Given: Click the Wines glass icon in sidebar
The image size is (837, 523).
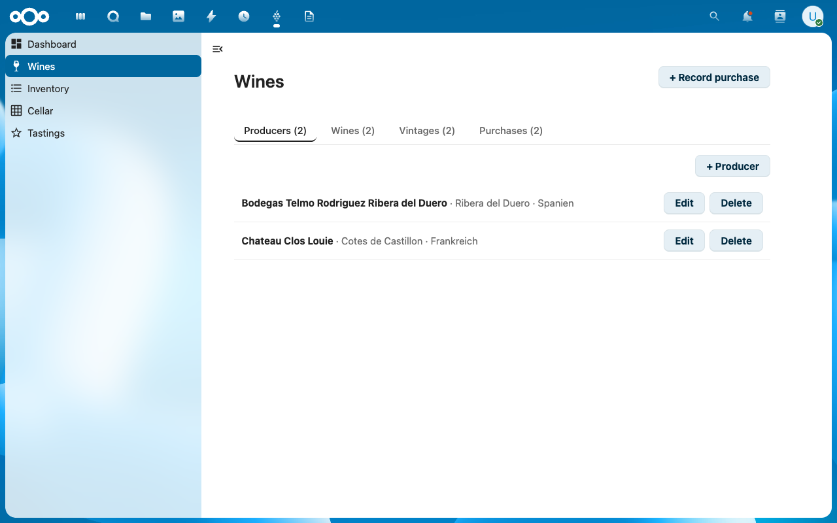Looking at the screenshot, I should pyautogui.click(x=16, y=66).
